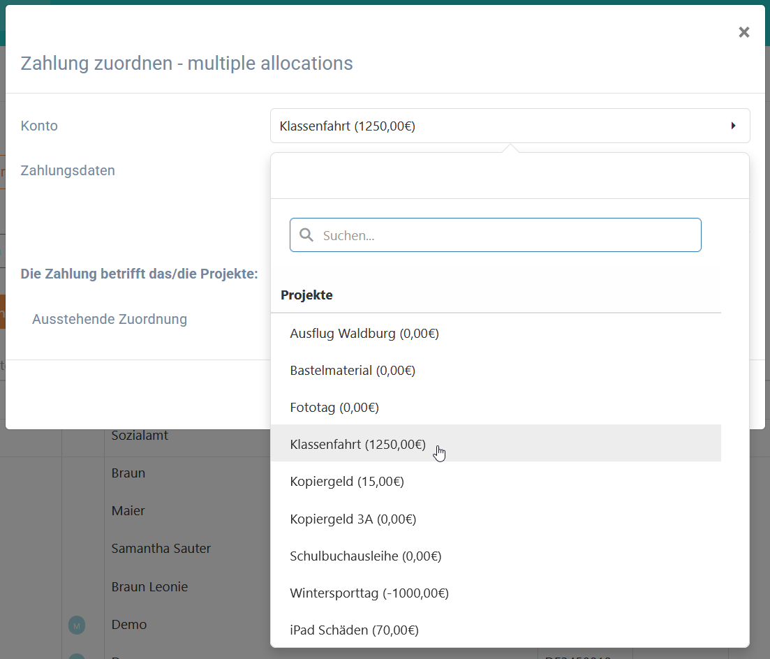Click Sozialamt row in background table

tap(140, 435)
